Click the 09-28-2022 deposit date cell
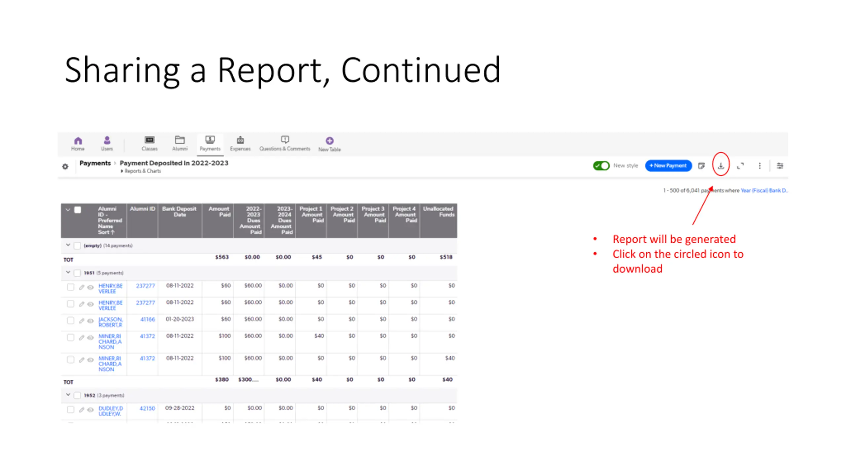 (180, 408)
